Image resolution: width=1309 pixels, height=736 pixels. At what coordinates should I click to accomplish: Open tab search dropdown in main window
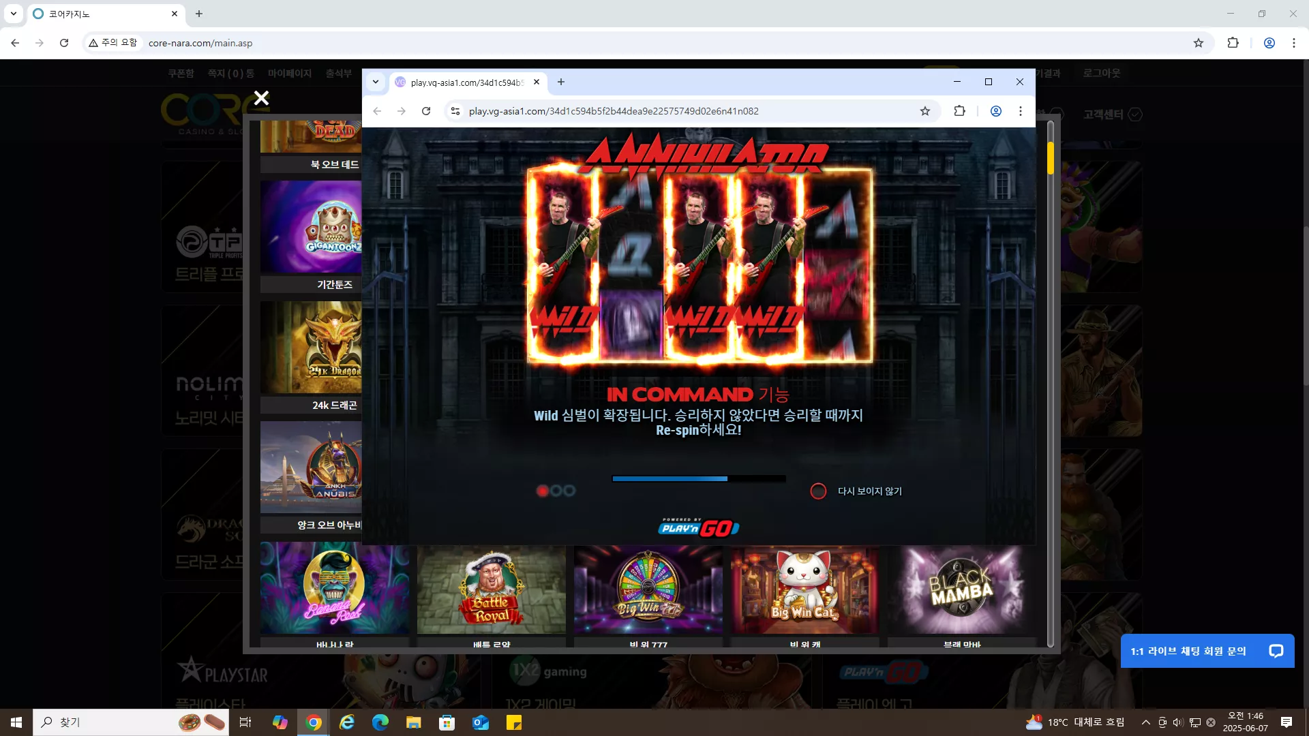[x=14, y=14]
